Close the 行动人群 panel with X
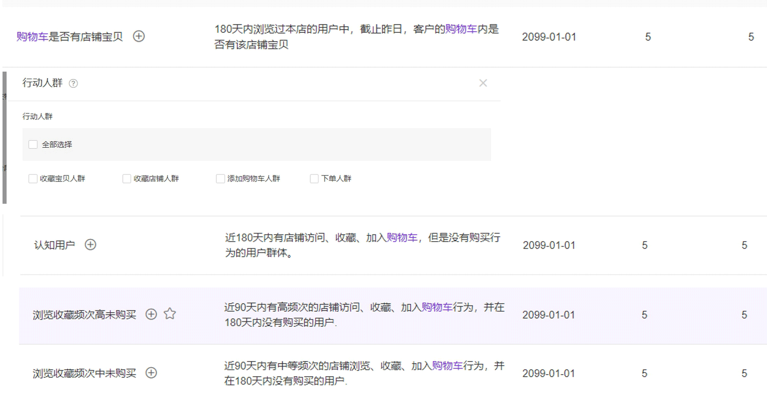 pyautogui.click(x=483, y=83)
